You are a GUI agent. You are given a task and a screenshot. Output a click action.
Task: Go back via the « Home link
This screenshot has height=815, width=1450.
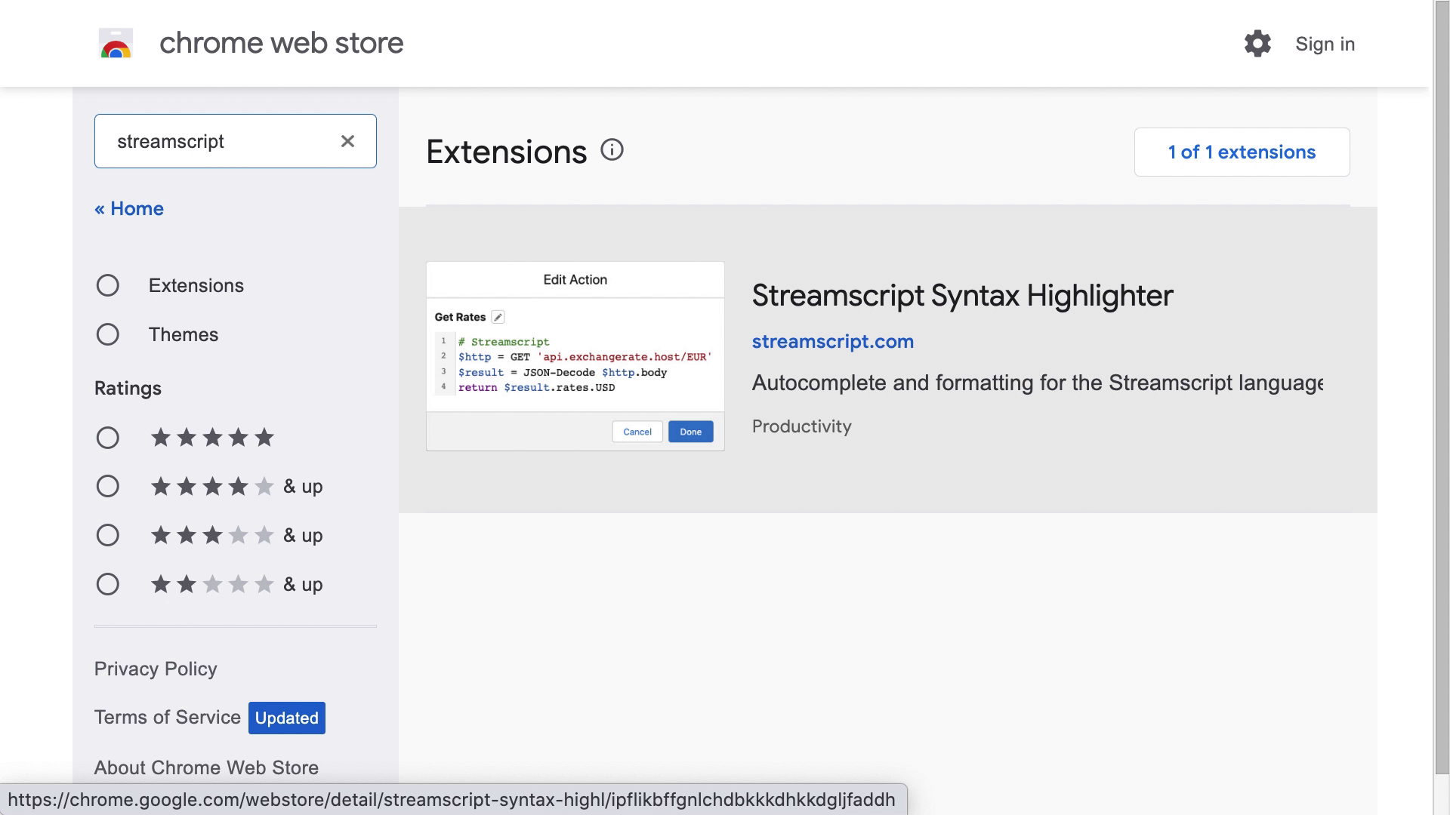point(129,208)
